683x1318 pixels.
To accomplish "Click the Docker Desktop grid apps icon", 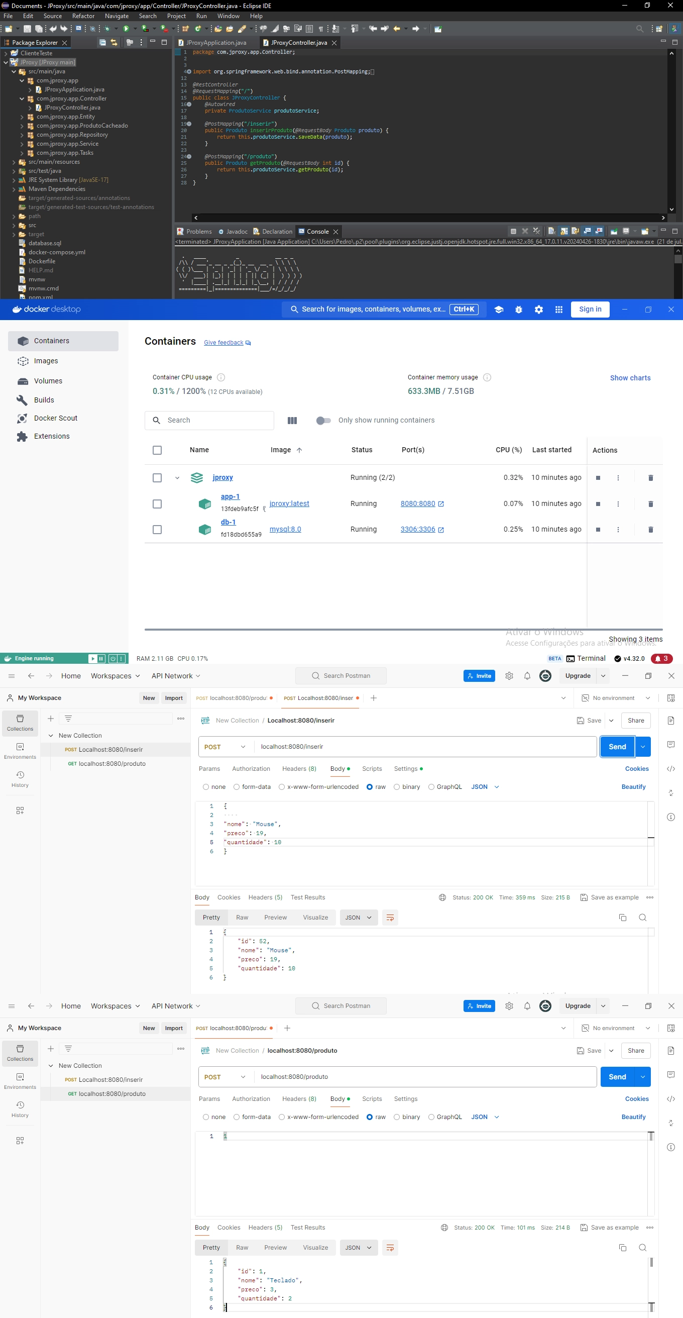I will pyautogui.click(x=559, y=310).
